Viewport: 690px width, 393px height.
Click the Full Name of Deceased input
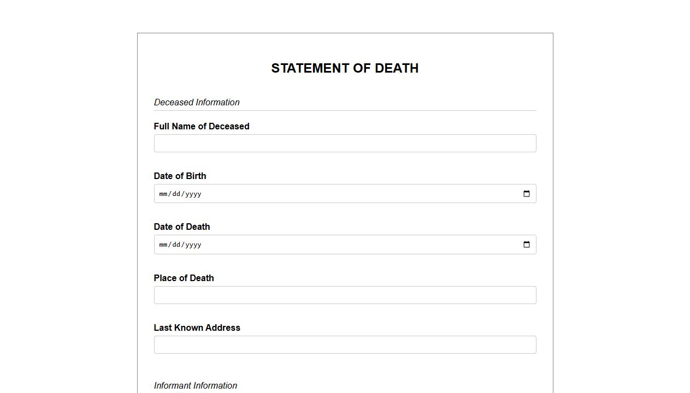click(x=345, y=144)
